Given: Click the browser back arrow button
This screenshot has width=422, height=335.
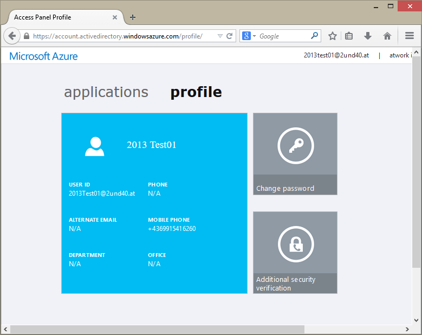Looking at the screenshot, I should pos(12,36).
